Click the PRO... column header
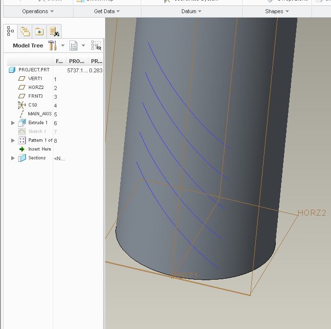This screenshot has height=329, width=331. pos(77,61)
